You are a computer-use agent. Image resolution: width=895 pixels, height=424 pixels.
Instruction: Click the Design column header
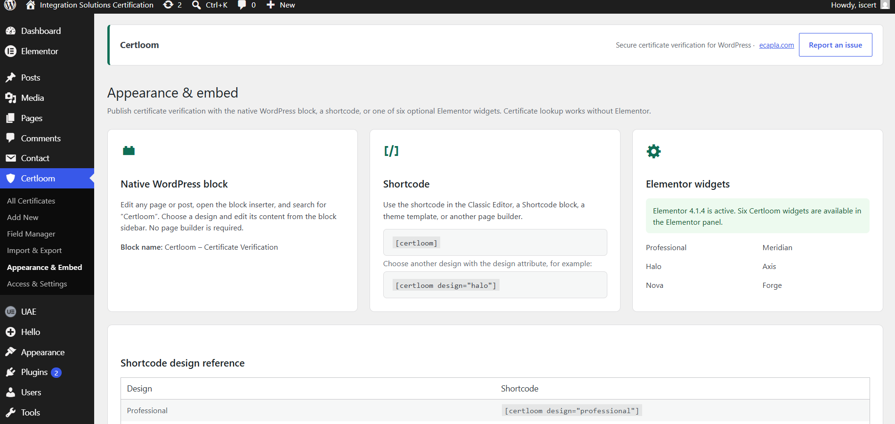pyautogui.click(x=139, y=389)
